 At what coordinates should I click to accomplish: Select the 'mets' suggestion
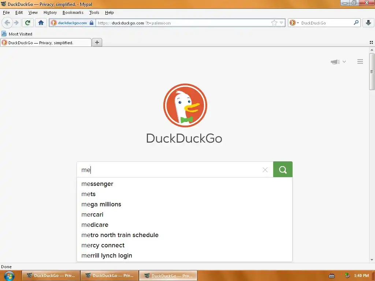point(185,194)
